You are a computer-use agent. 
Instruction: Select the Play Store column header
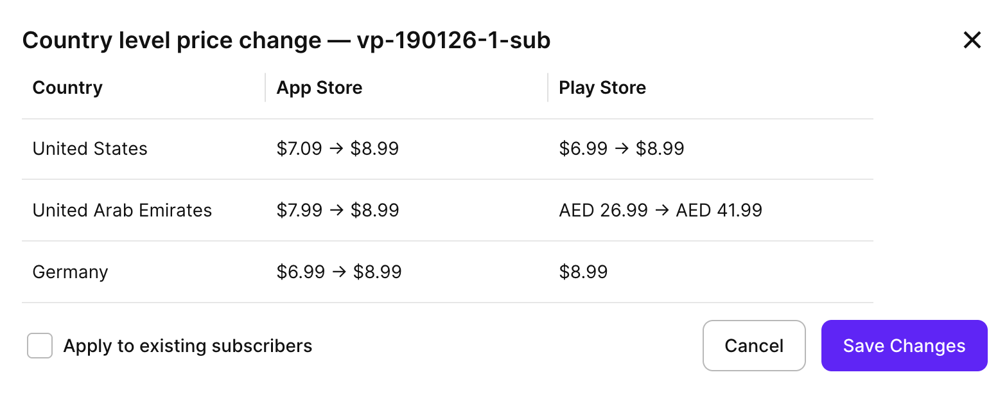coord(602,87)
